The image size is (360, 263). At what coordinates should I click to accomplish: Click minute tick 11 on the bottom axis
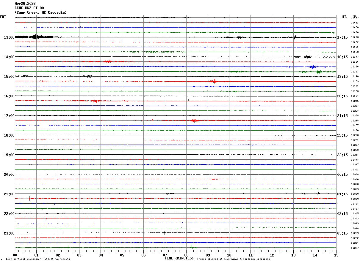251,255
